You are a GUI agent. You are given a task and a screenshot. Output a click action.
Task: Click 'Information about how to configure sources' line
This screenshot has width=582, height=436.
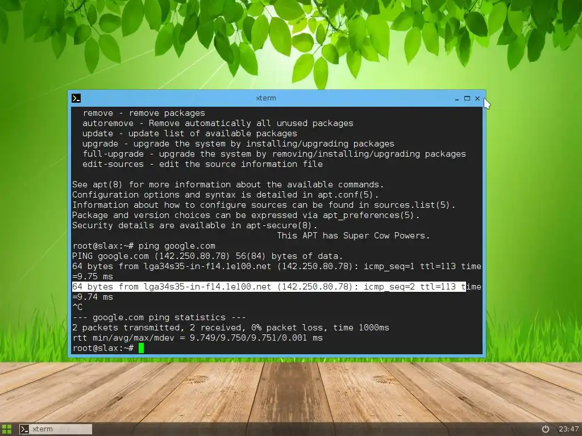point(264,205)
